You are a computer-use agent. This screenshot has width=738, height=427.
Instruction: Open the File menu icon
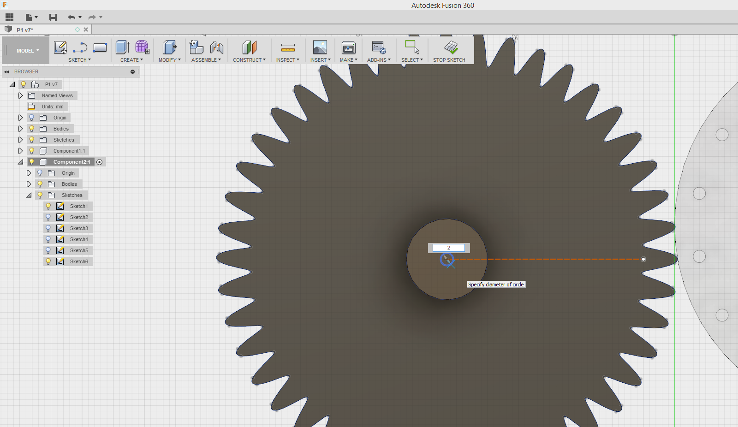31,18
